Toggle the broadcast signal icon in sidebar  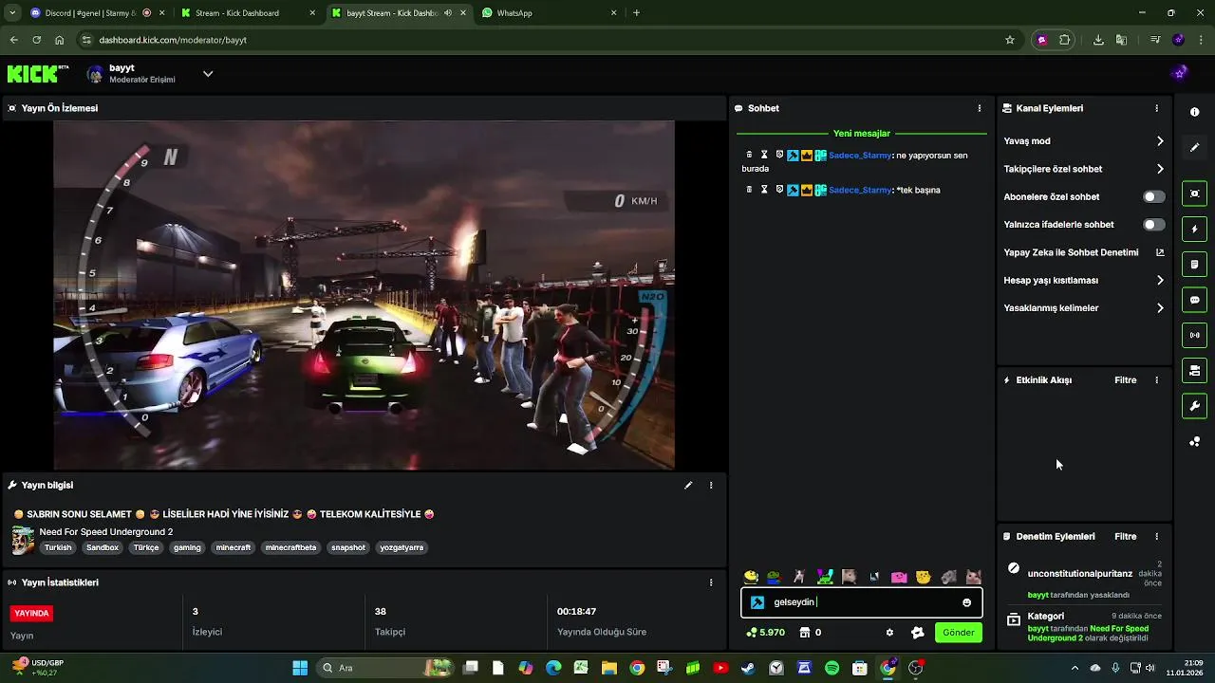point(1194,335)
